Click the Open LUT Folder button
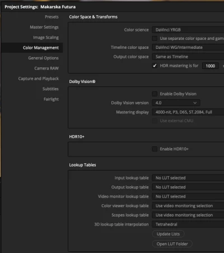The height and width of the screenshot is (253, 224). [172, 244]
